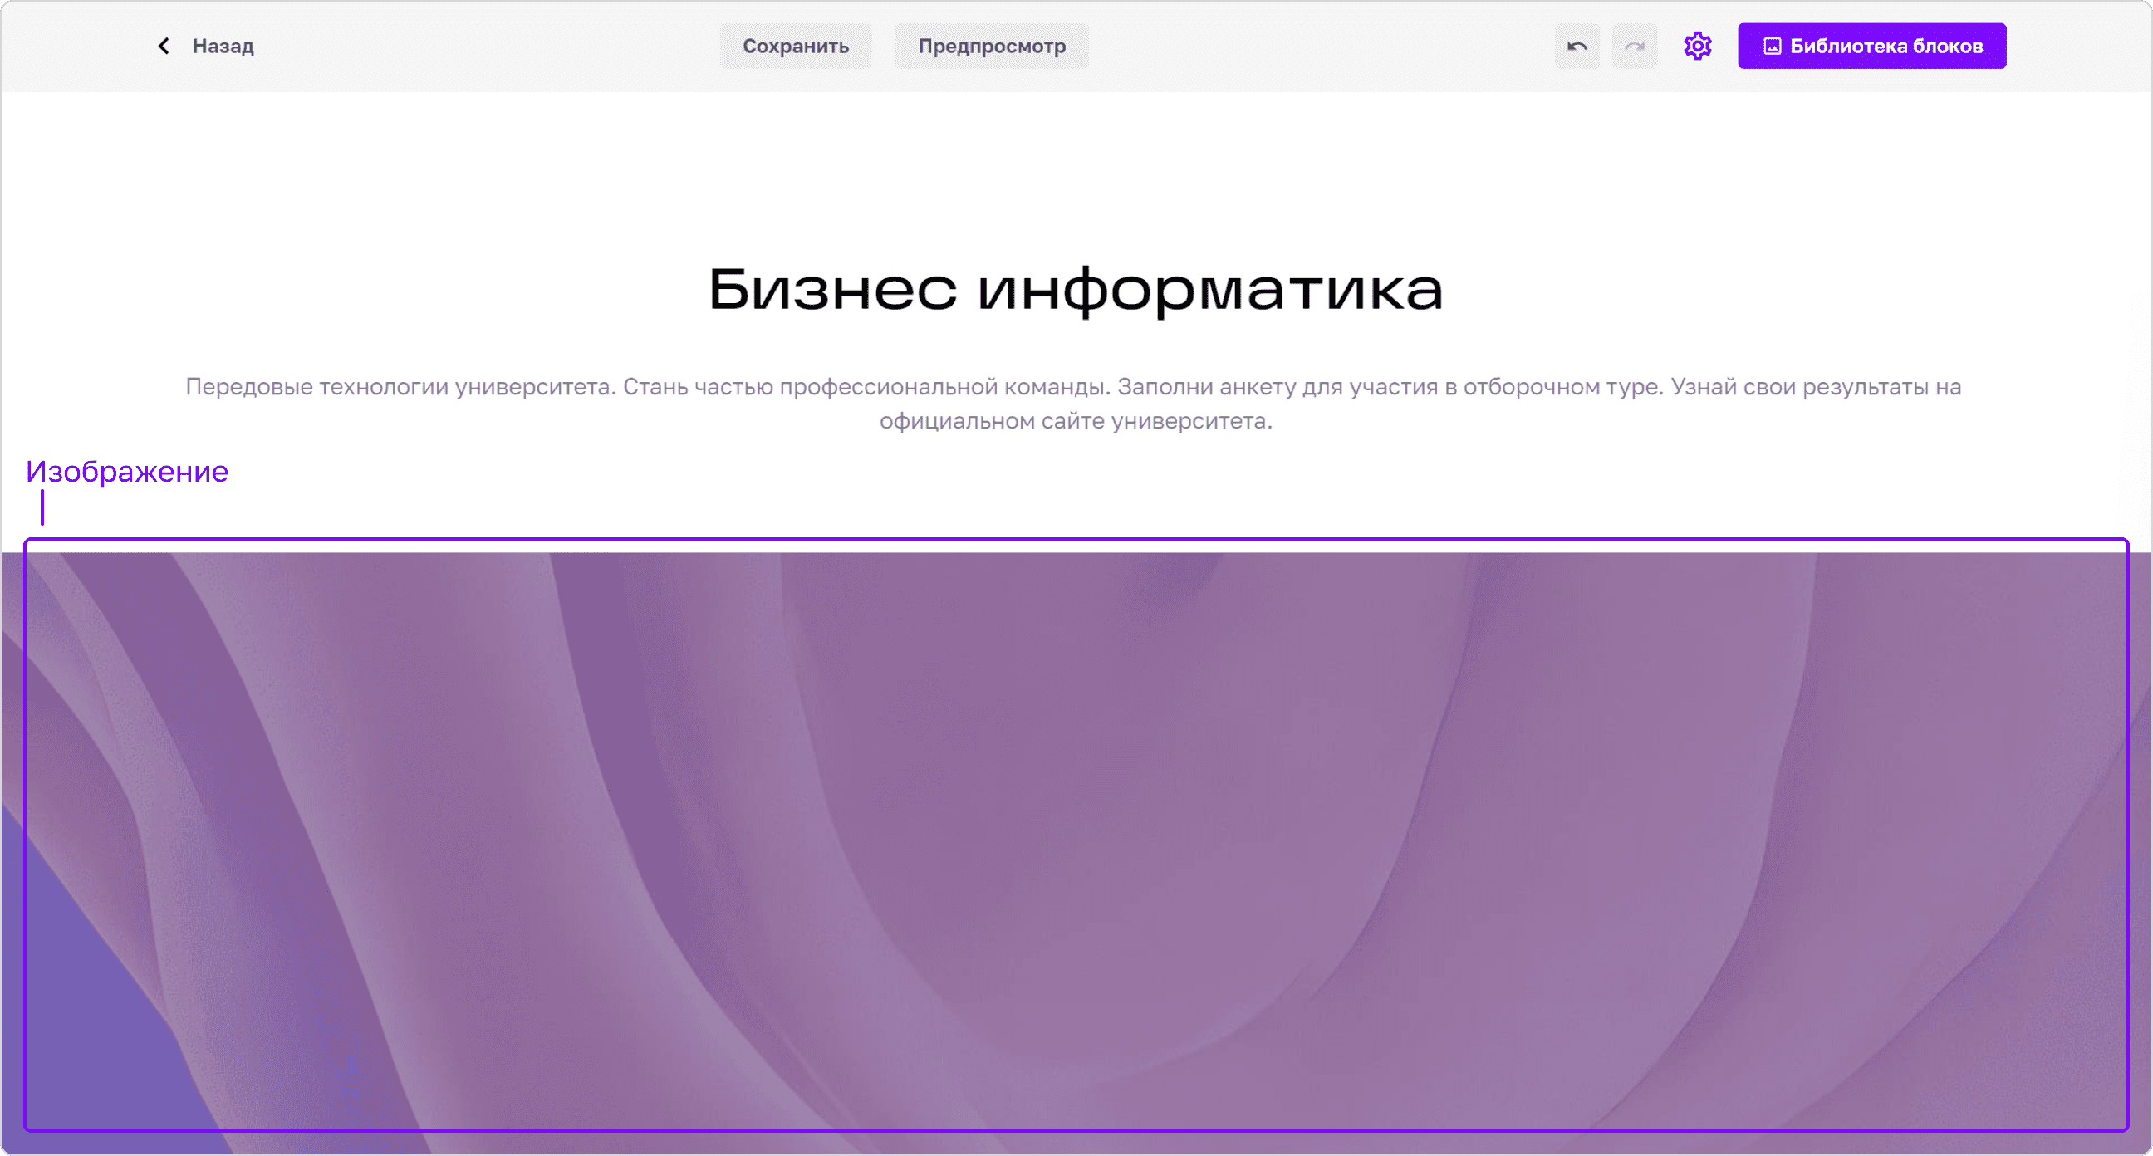
Task: Open page settings gear
Action: click(1698, 46)
